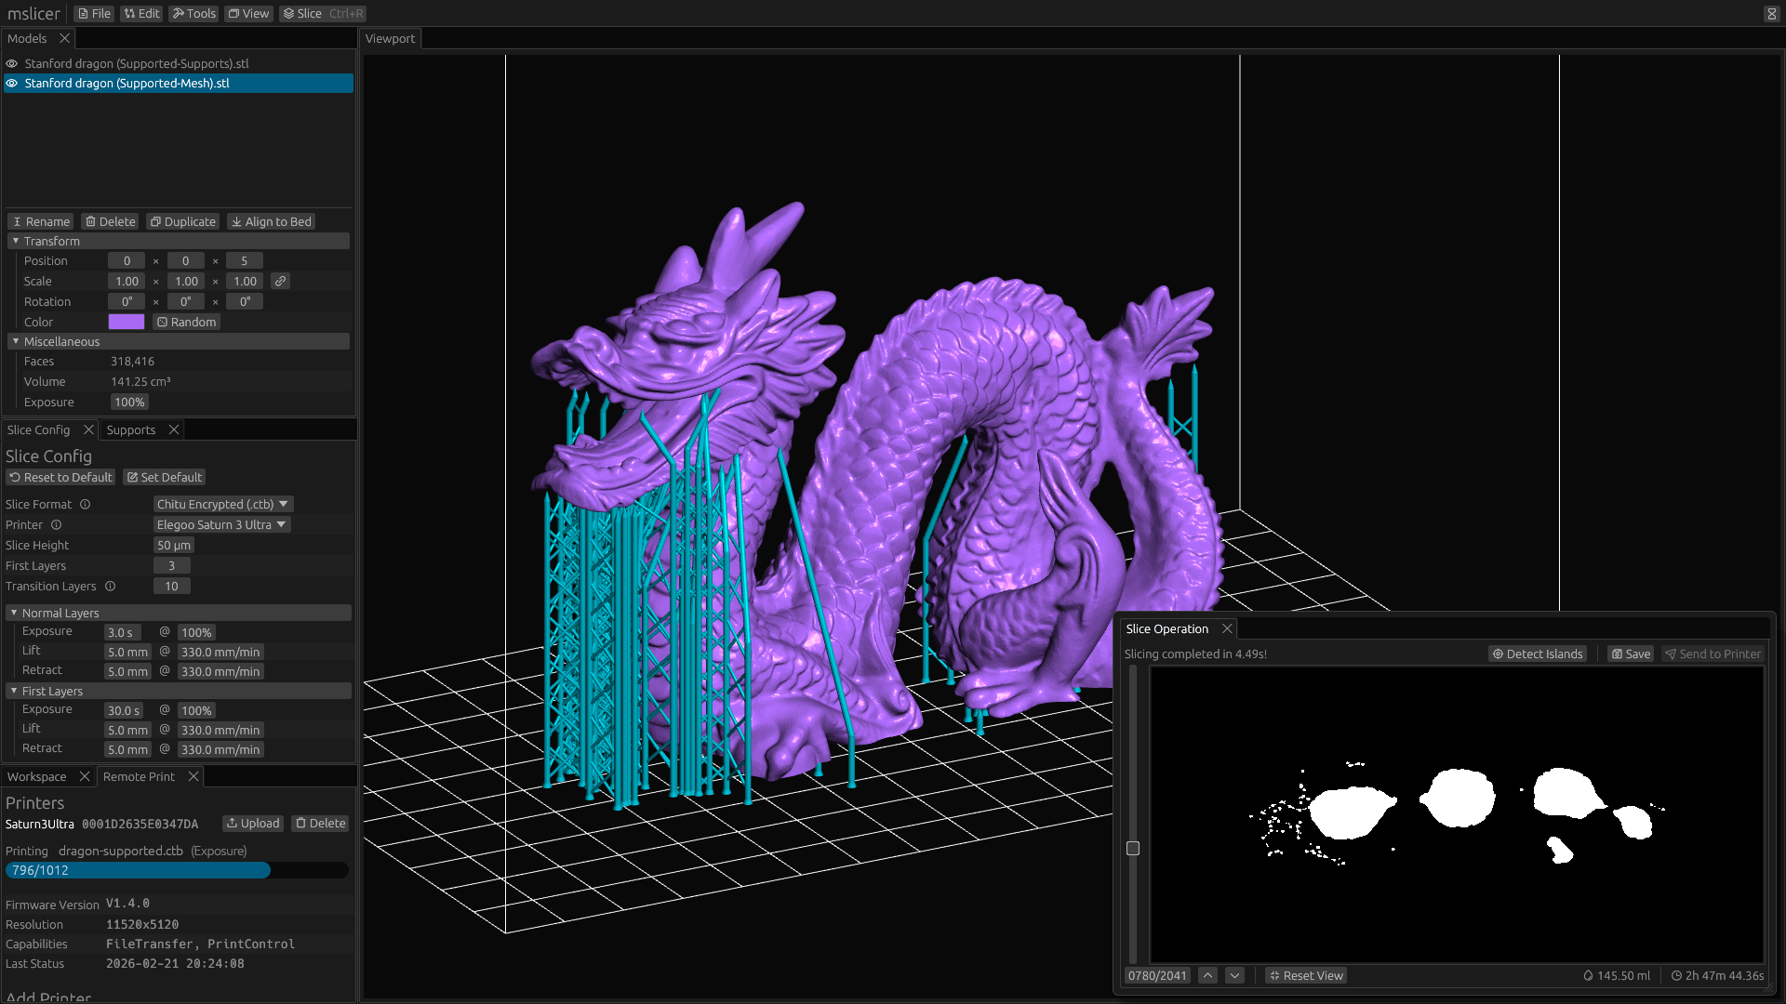Close the Slice Operation panel
The height and width of the screenshot is (1004, 1786).
click(x=1227, y=628)
